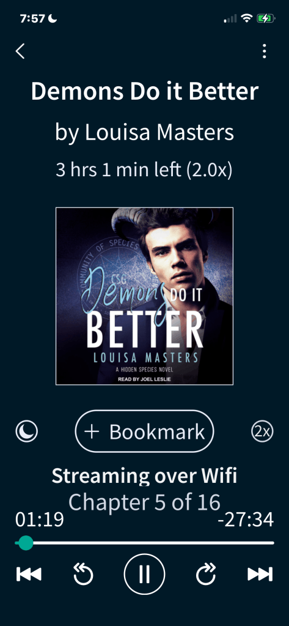
Task: Change the 2x playback speed
Action: (262, 431)
